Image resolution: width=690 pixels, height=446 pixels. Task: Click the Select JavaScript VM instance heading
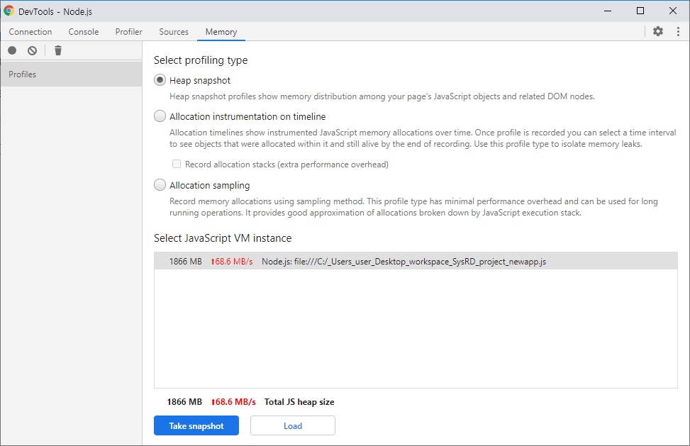tap(223, 238)
